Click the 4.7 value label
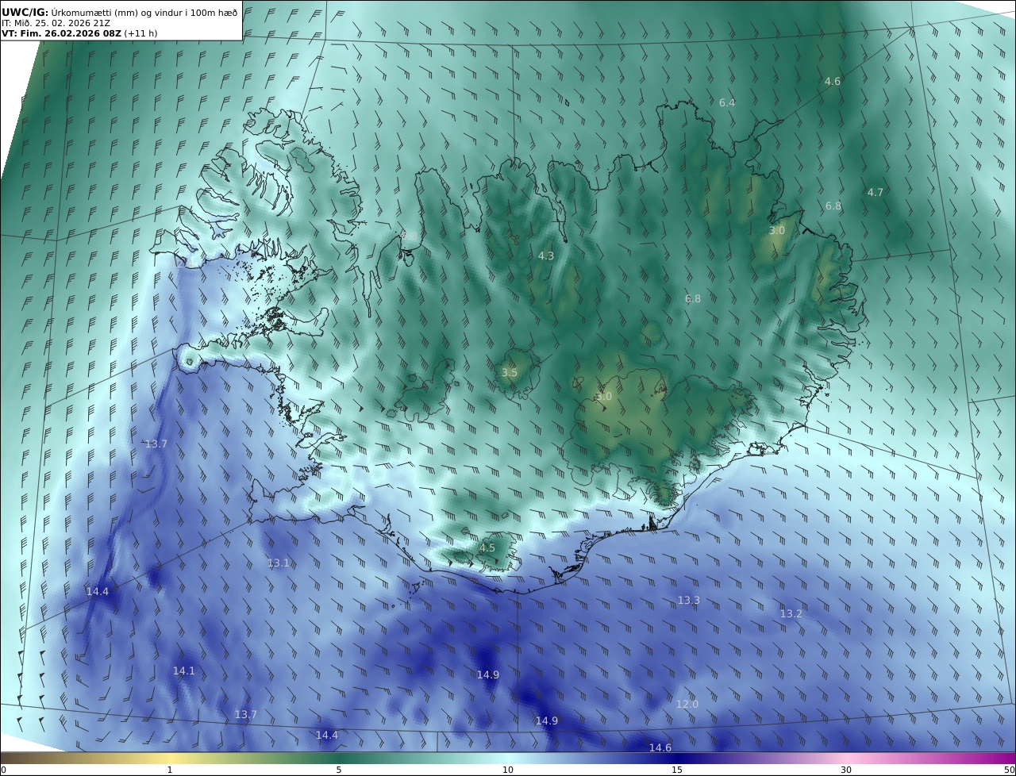1016x776 pixels. 875,192
